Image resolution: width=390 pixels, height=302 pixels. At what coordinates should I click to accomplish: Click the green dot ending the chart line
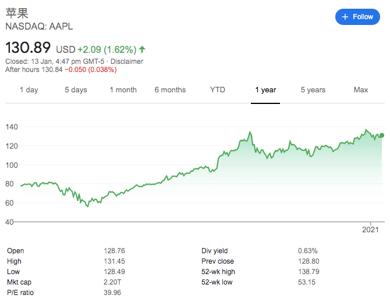382,135
